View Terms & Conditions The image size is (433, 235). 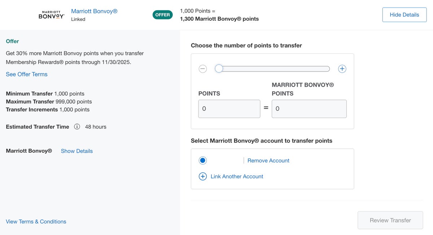click(x=36, y=221)
